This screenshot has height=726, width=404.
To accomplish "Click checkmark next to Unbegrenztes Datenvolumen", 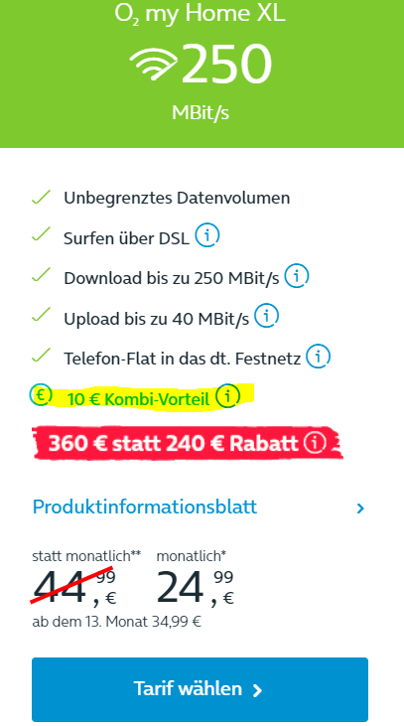I will click(41, 197).
